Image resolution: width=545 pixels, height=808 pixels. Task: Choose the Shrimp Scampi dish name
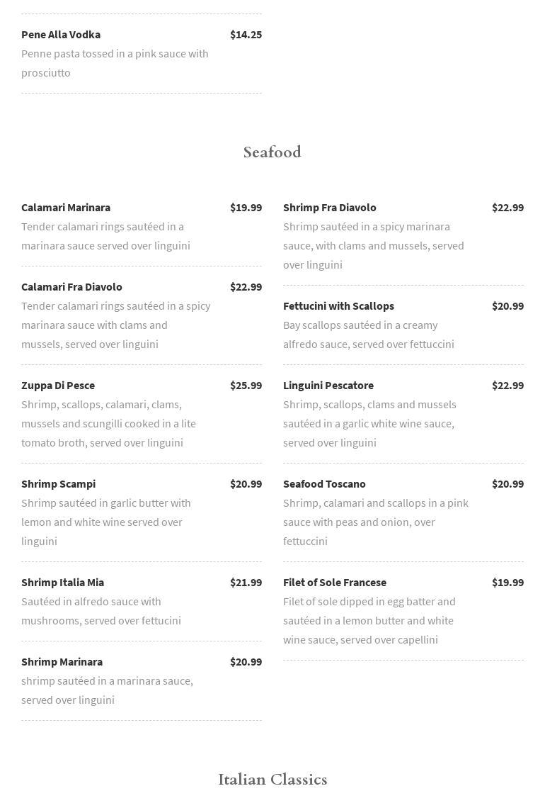pos(58,484)
